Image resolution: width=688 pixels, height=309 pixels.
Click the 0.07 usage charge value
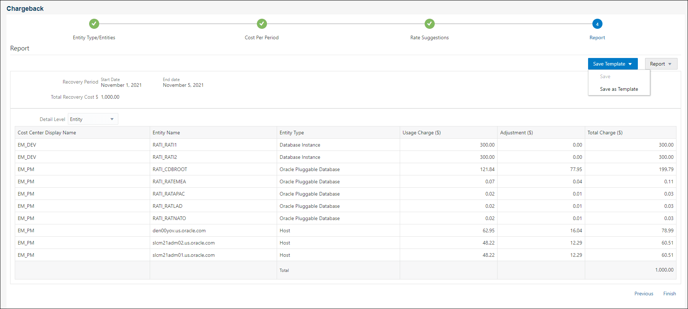tap(490, 182)
